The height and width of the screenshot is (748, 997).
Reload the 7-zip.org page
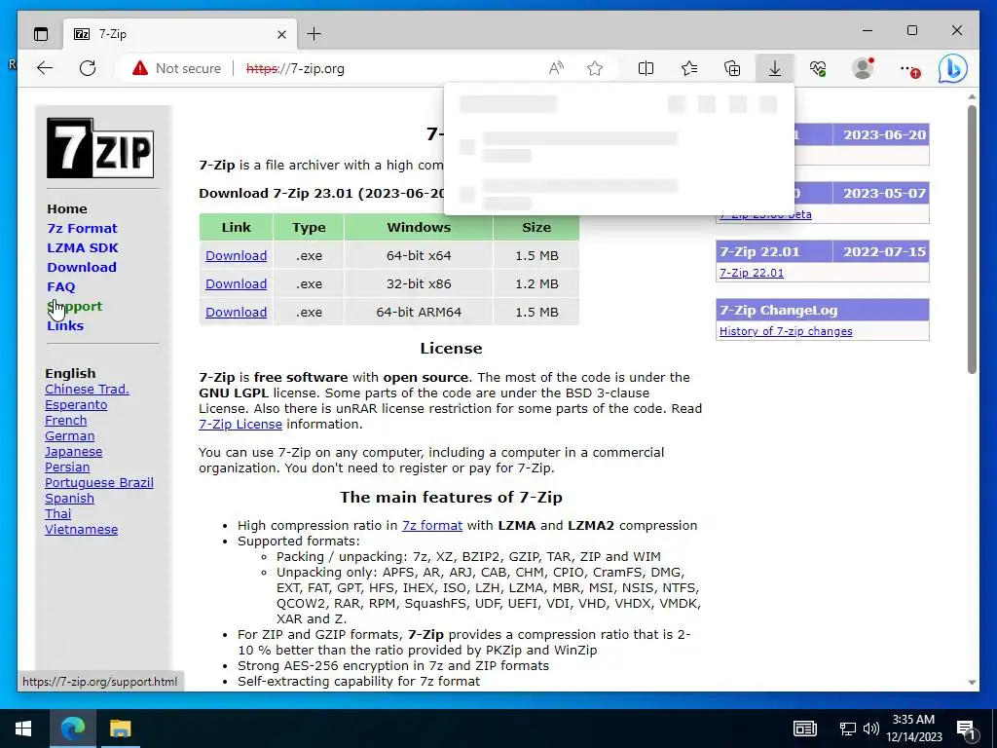pos(88,68)
